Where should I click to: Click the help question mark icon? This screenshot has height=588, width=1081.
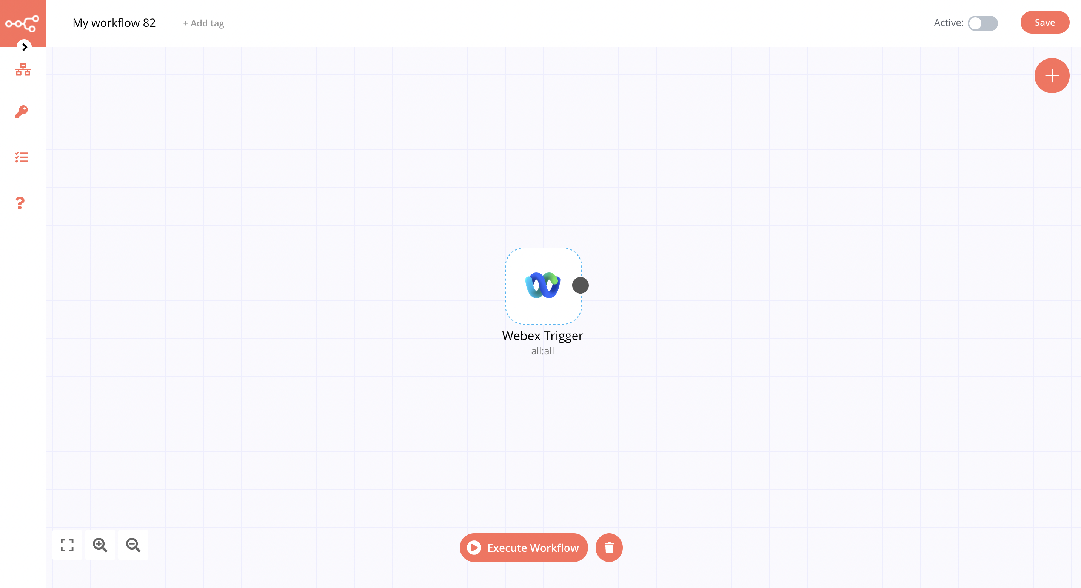click(x=20, y=203)
